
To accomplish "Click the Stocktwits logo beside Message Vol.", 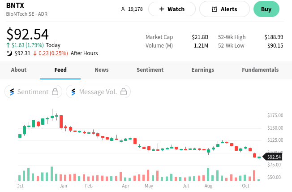I will coord(73,92).
